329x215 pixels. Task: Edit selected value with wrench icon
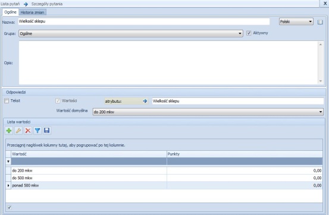[18, 131]
